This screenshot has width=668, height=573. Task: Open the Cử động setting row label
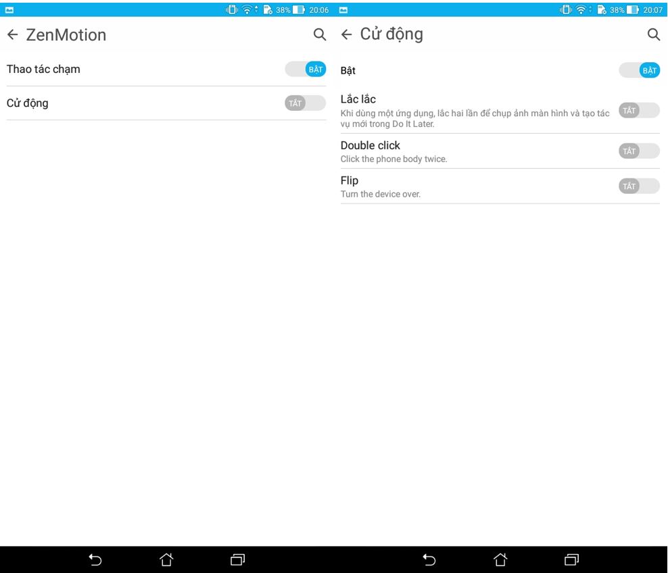click(x=27, y=103)
